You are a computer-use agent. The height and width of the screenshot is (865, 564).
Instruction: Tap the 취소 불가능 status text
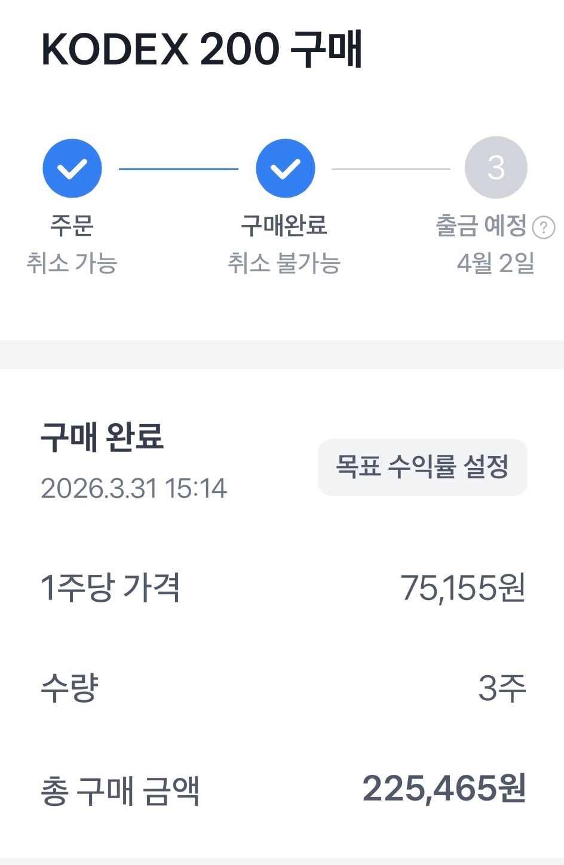[x=284, y=263]
